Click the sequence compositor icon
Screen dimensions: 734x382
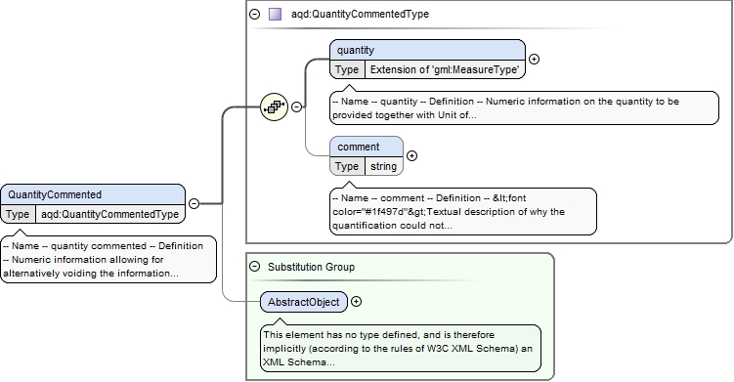(274, 106)
